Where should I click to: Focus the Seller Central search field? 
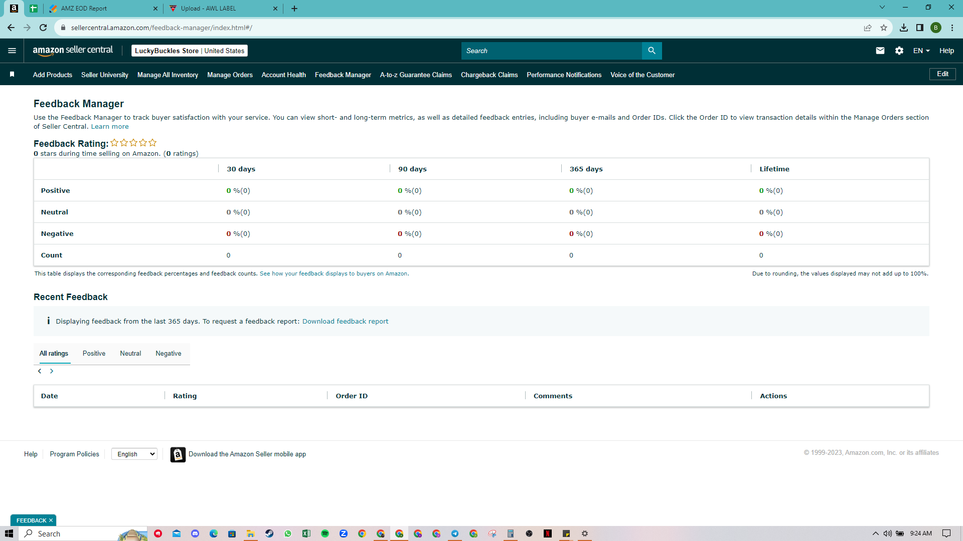tap(552, 51)
